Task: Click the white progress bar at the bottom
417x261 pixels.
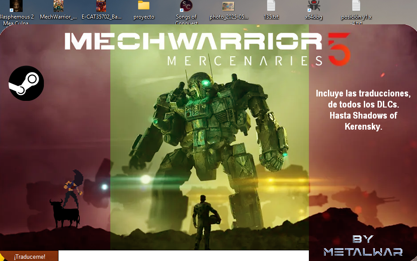Action: (183, 256)
